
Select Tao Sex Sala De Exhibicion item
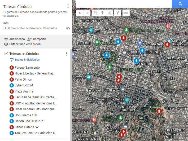(36, 133)
